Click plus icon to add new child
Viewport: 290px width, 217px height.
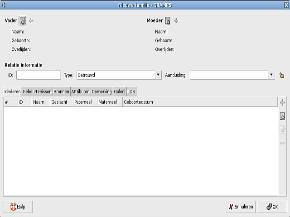[x=282, y=103]
